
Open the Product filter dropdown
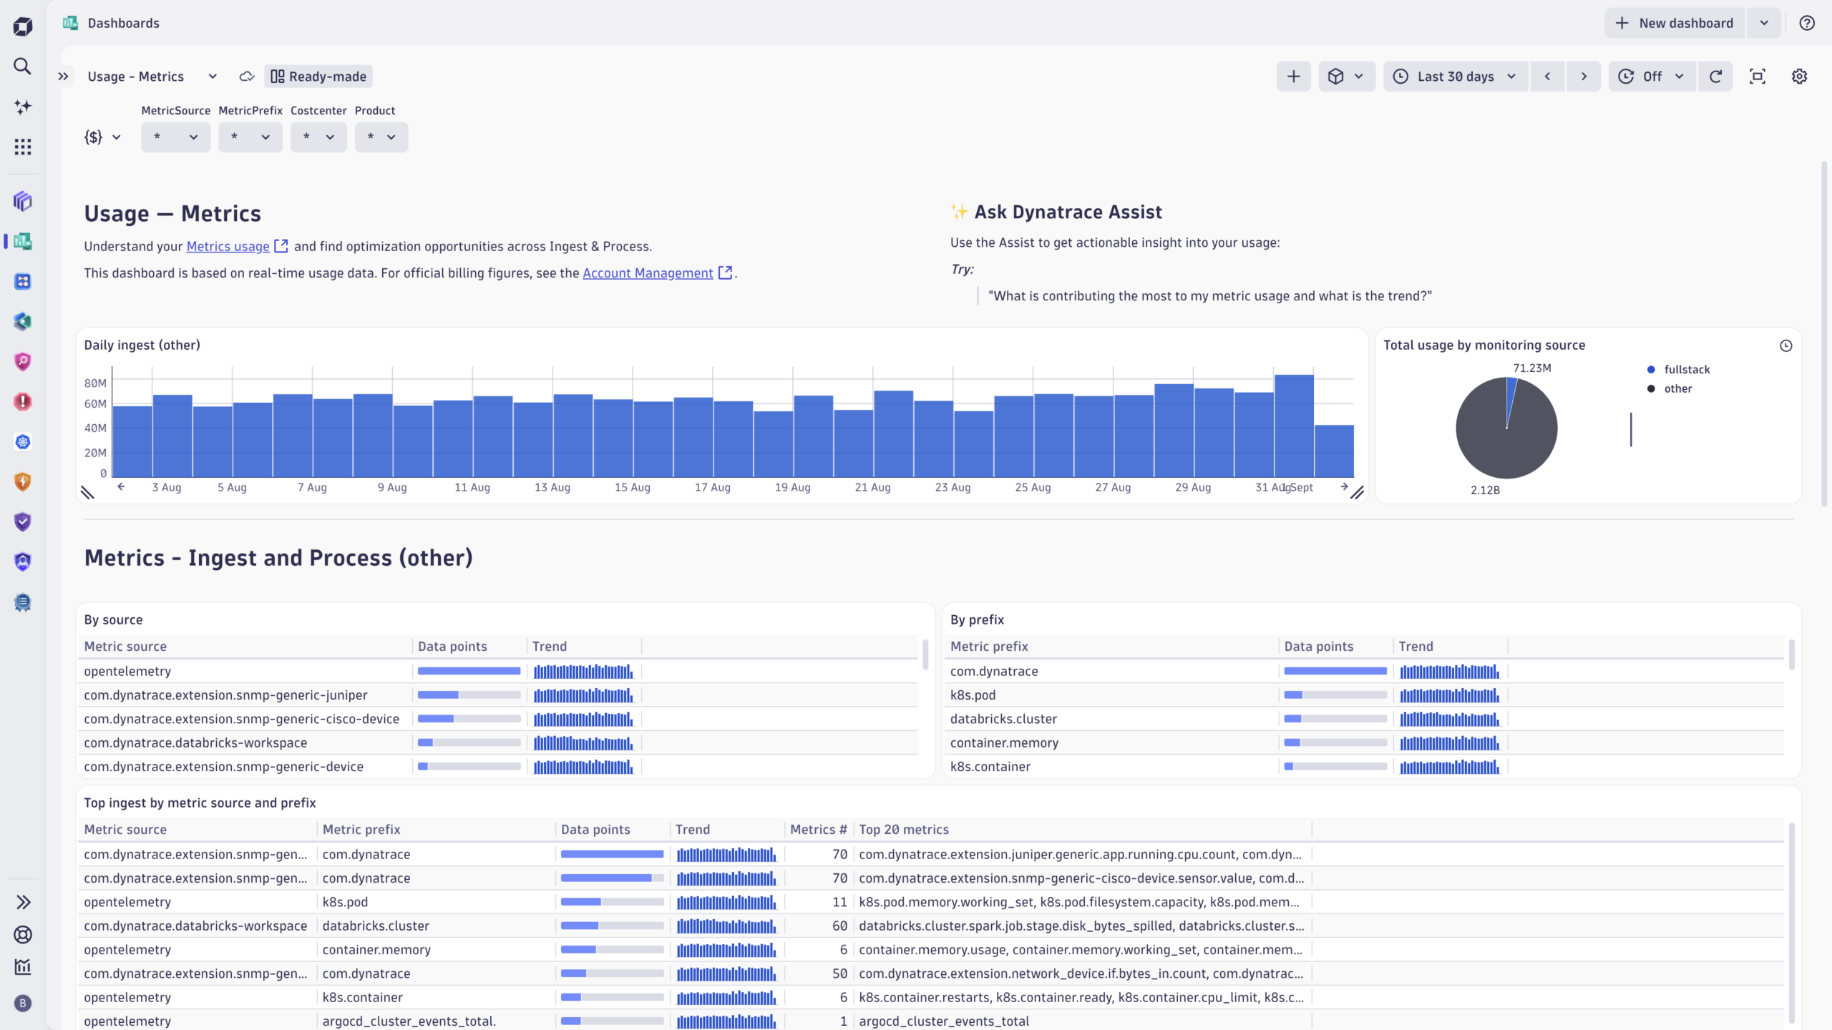pyautogui.click(x=381, y=137)
